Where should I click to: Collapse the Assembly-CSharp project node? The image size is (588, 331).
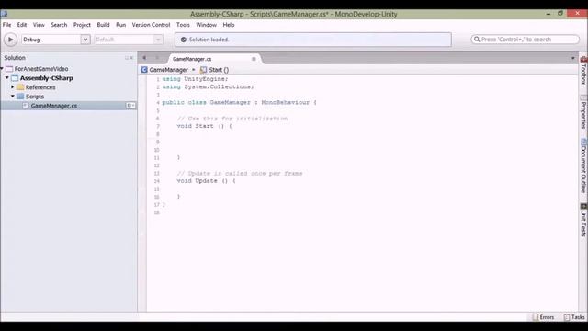point(7,77)
